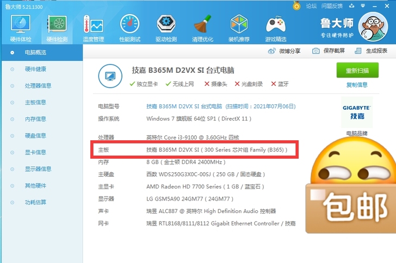Image resolution: width=396 pixels, height=263 pixels.
Task: Click the 瑞昱 ALC887 sound card value
Action: (x=211, y=211)
